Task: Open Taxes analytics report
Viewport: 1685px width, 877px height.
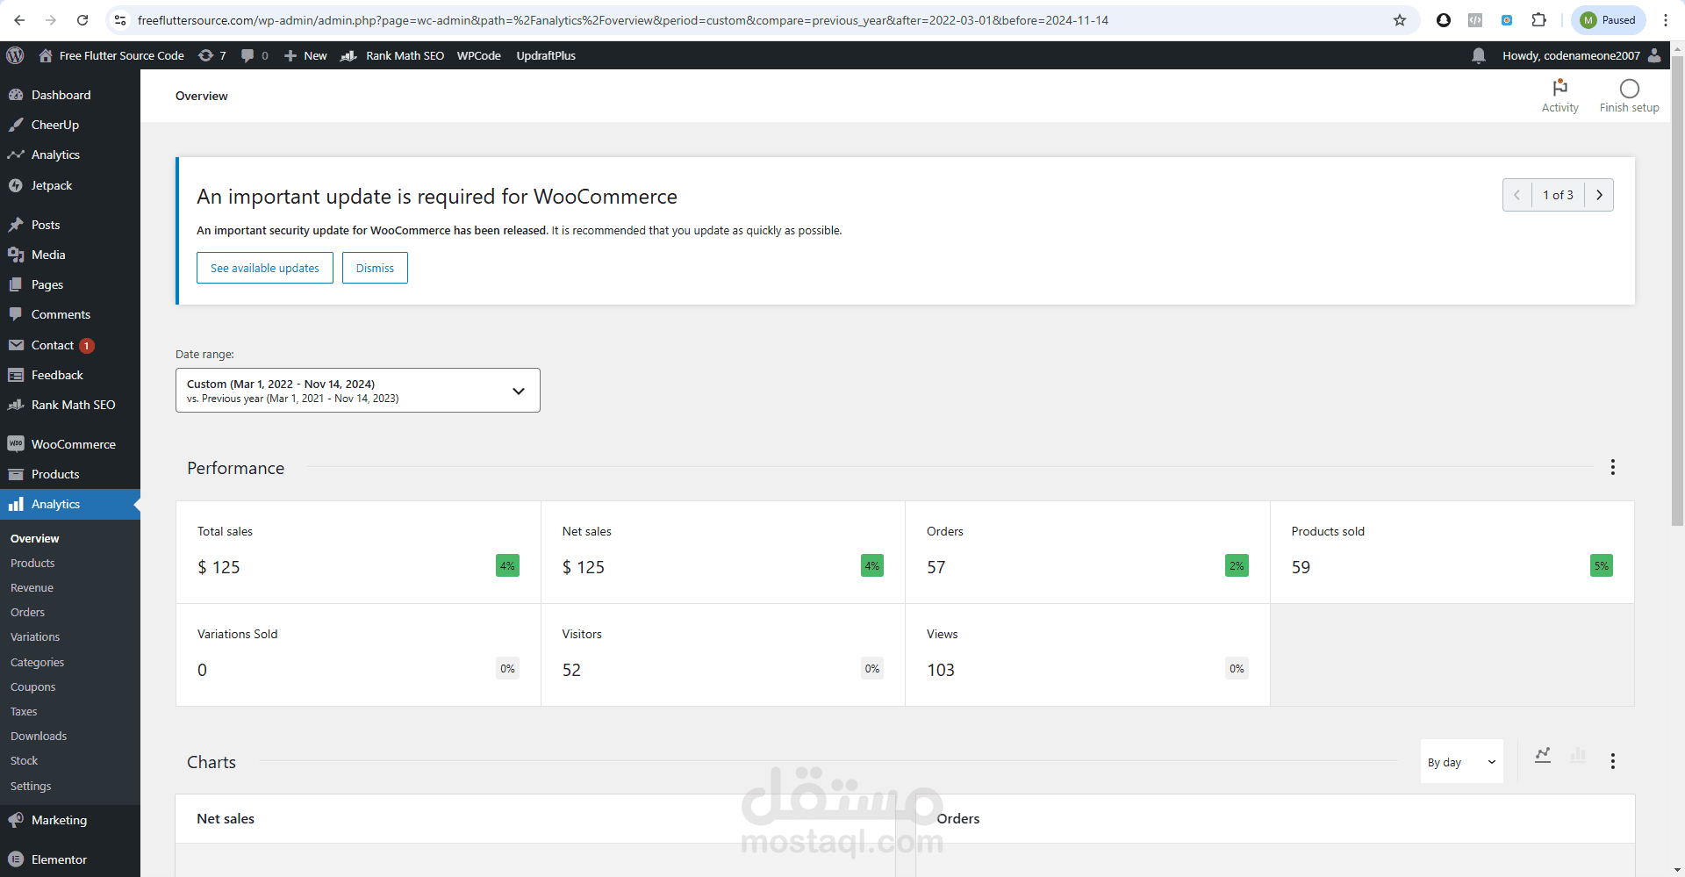Action: [x=24, y=711]
